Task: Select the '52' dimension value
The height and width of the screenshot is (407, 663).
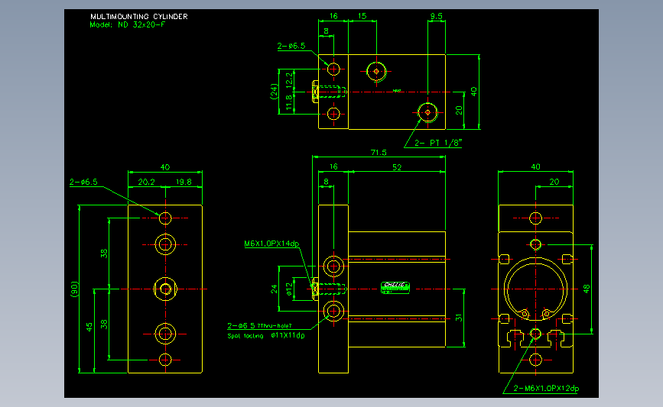Action: pos(397,167)
